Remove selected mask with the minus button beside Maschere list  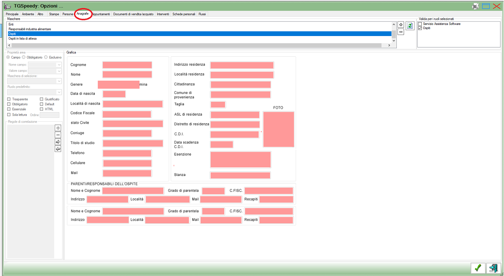401,32
